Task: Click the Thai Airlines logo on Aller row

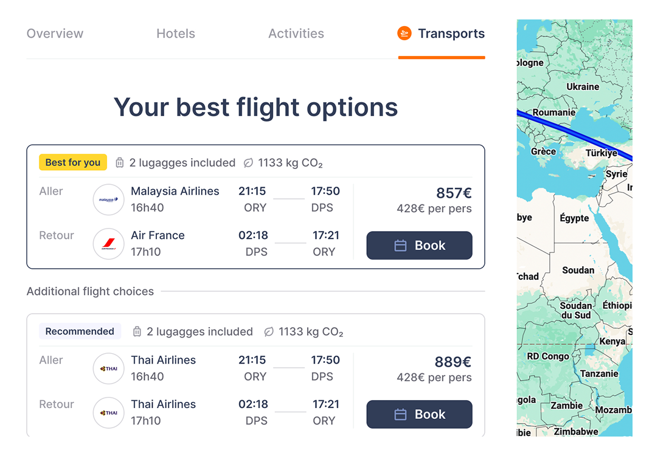Action: (x=108, y=368)
